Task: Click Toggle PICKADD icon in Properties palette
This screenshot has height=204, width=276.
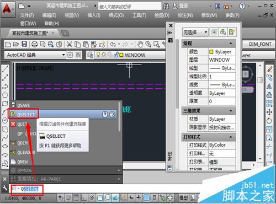Action: click(x=214, y=33)
